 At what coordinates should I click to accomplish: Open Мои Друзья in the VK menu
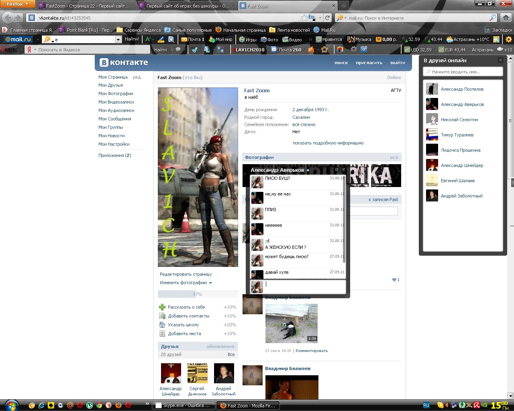(x=110, y=85)
